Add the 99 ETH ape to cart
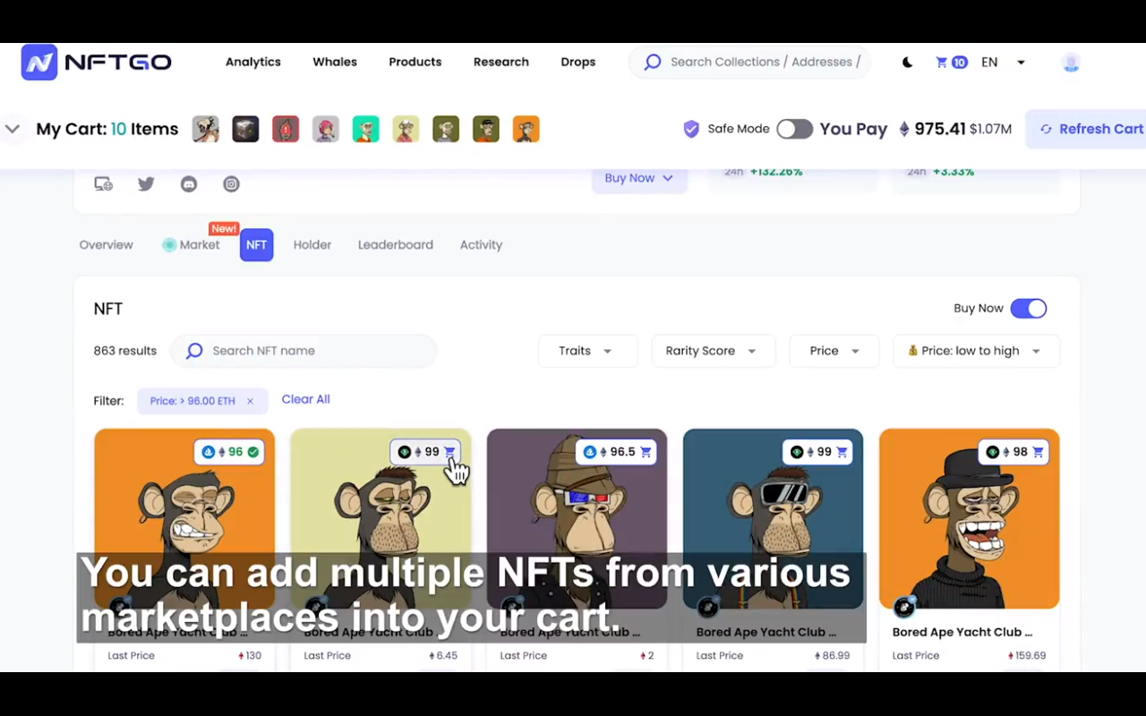Image resolution: width=1146 pixels, height=716 pixels. tap(449, 452)
